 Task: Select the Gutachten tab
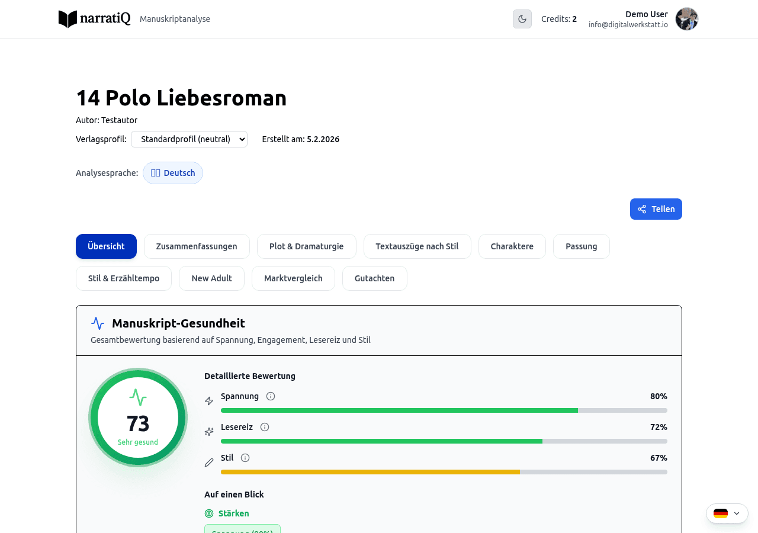374,278
